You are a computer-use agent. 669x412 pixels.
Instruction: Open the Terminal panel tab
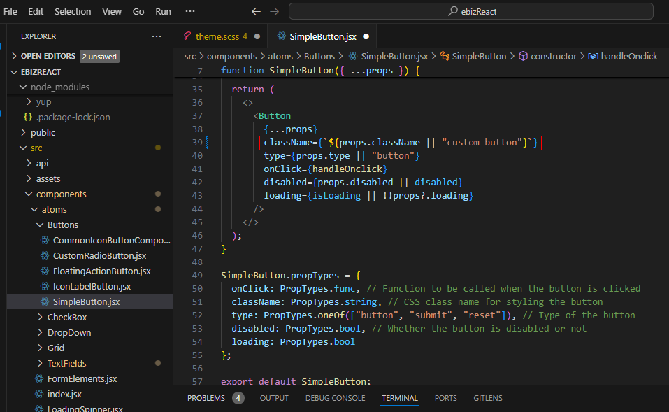[399, 398]
